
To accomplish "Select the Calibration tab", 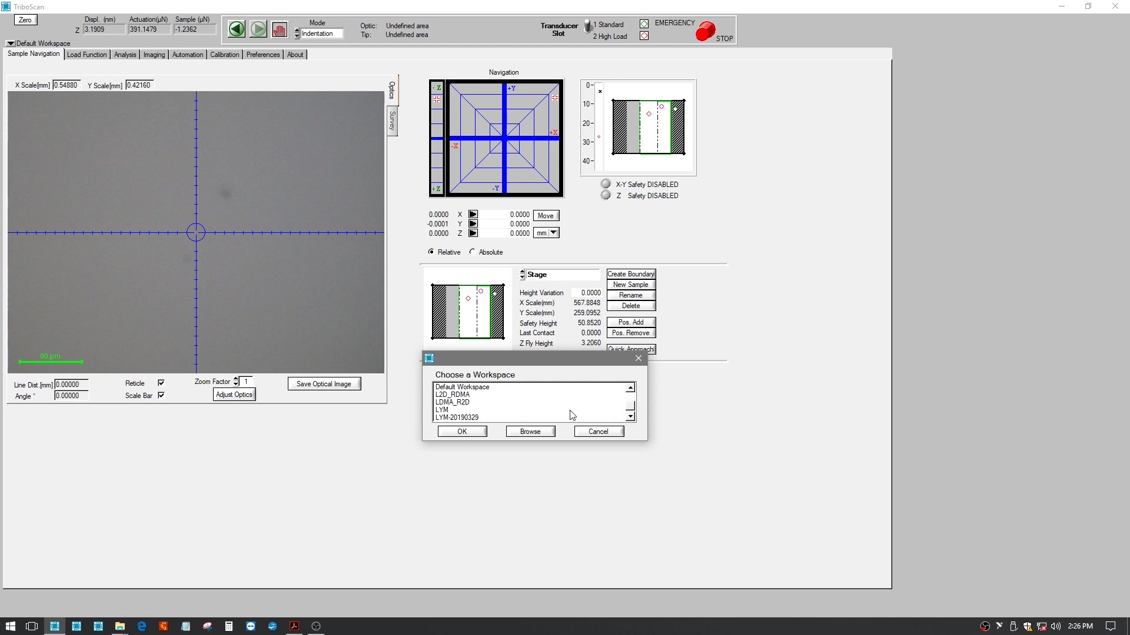I will (x=224, y=54).
